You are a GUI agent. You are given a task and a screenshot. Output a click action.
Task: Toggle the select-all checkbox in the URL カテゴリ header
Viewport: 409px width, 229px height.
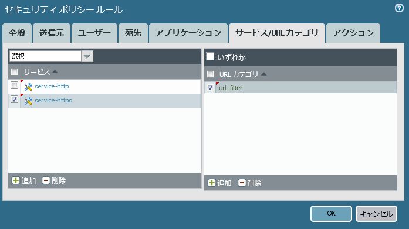pos(210,74)
